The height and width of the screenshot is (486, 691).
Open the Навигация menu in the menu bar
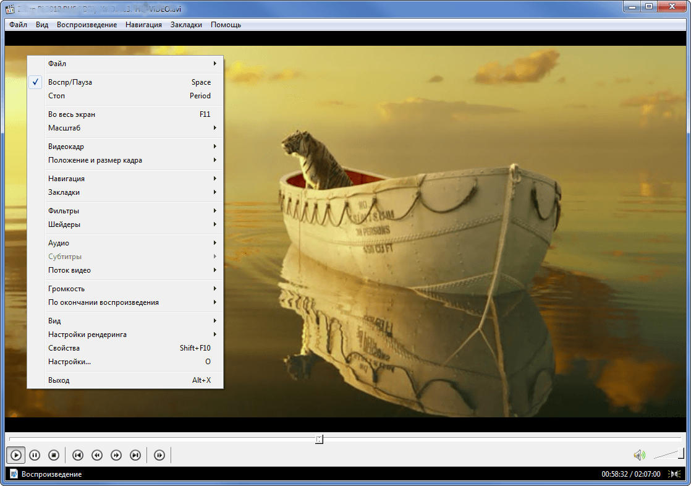143,25
